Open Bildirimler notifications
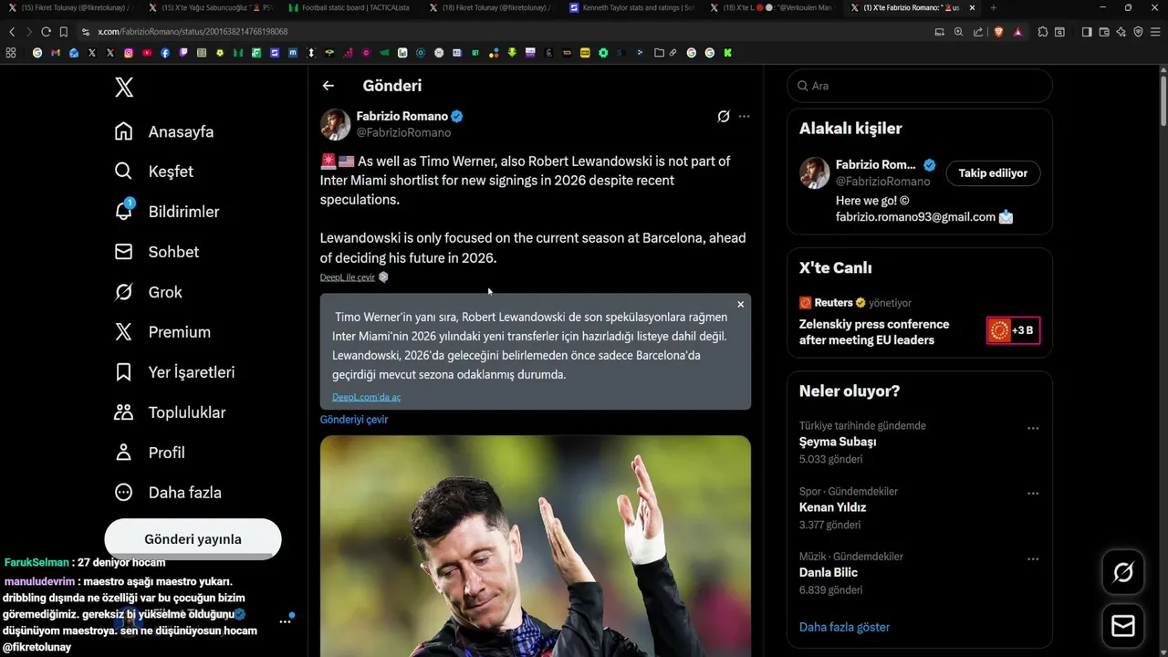The image size is (1168, 657). [x=167, y=212]
